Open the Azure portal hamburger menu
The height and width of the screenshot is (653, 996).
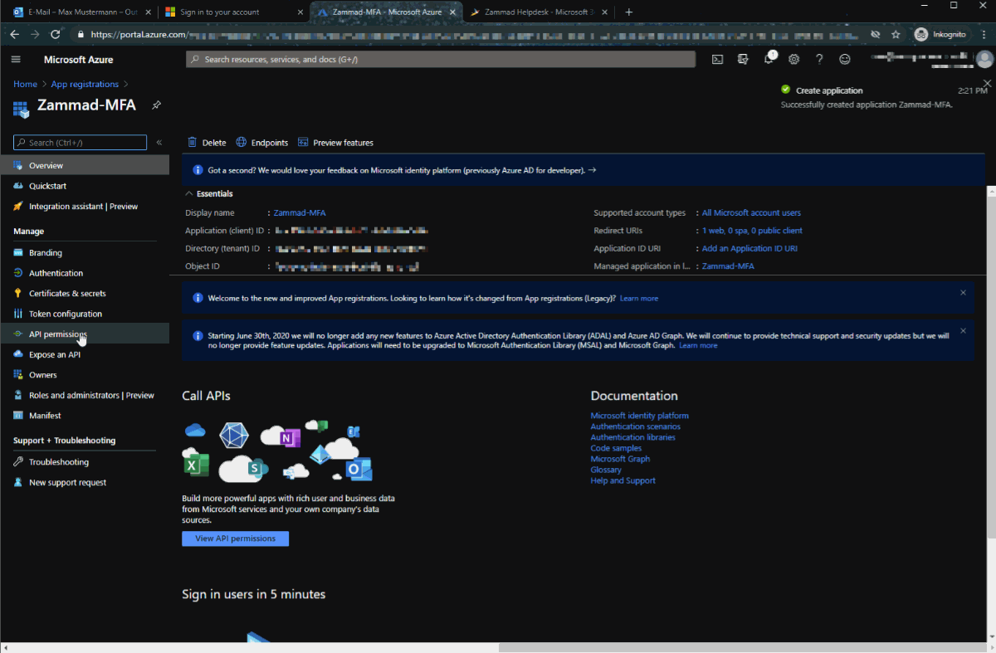(x=16, y=60)
